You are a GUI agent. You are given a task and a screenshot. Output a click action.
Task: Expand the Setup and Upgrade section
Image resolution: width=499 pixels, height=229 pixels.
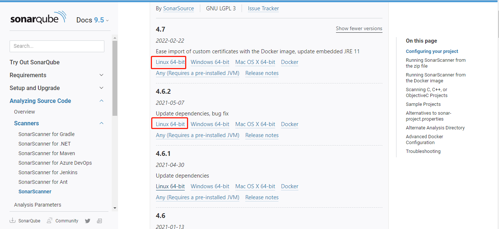pyautogui.click(x=57, y=88)
